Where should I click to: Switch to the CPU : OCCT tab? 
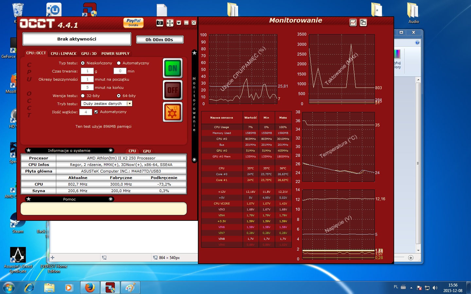pos(36,53)
